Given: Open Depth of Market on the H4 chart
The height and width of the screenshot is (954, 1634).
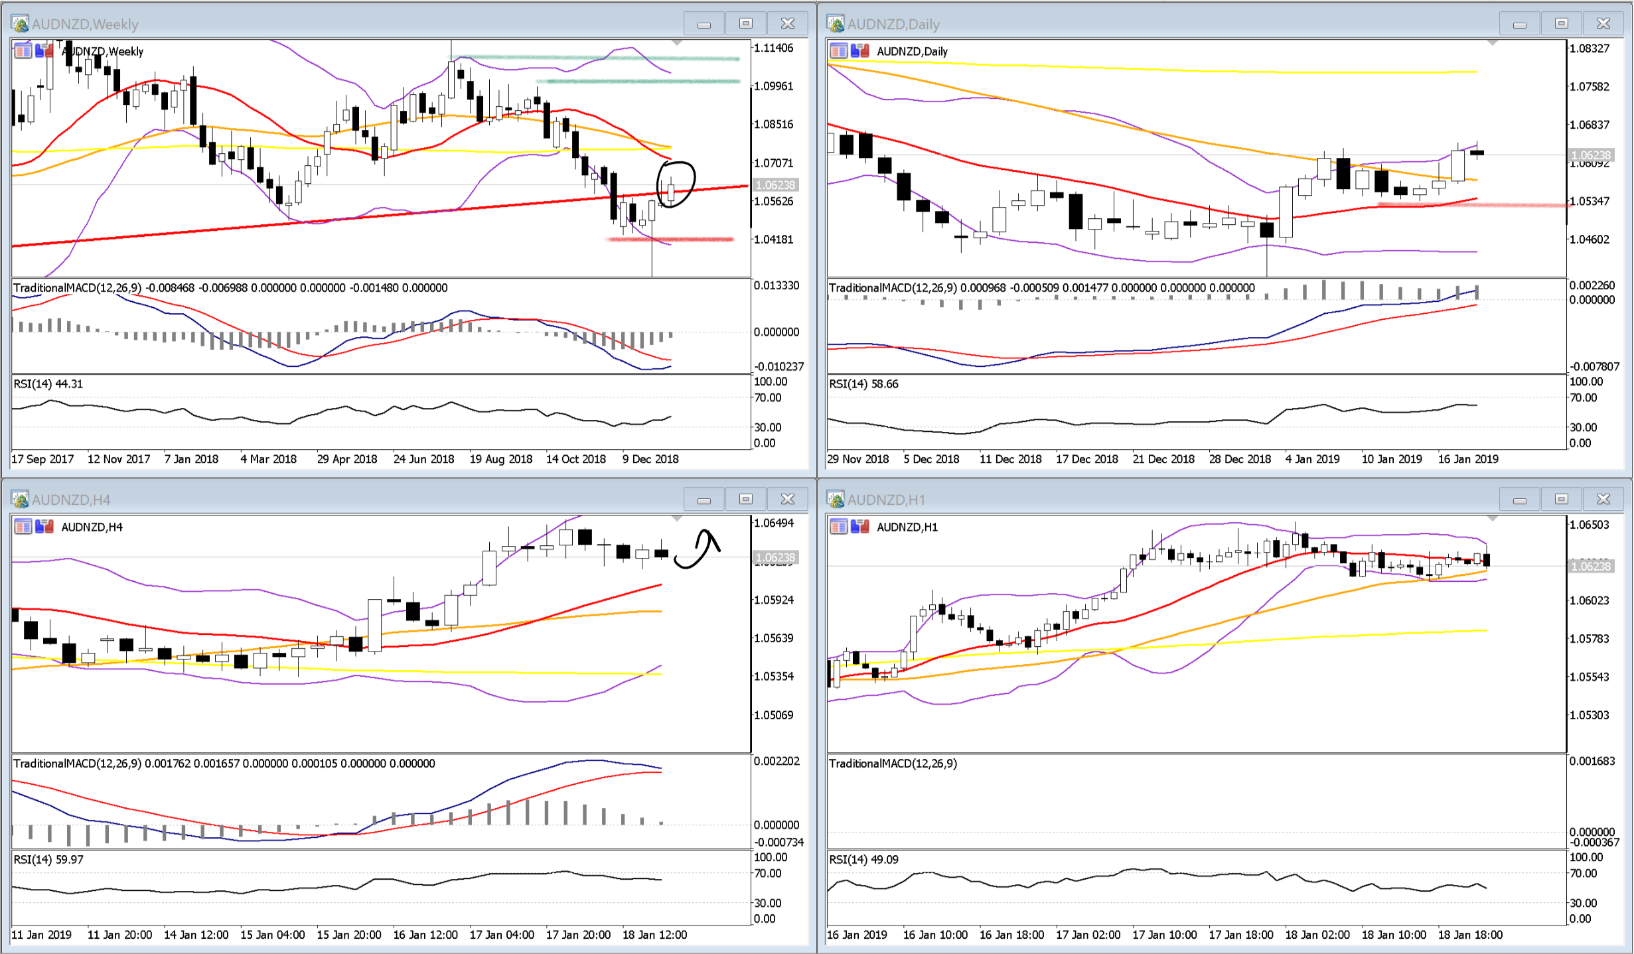Looking at the screenshot, I should (x=23, y=526).
